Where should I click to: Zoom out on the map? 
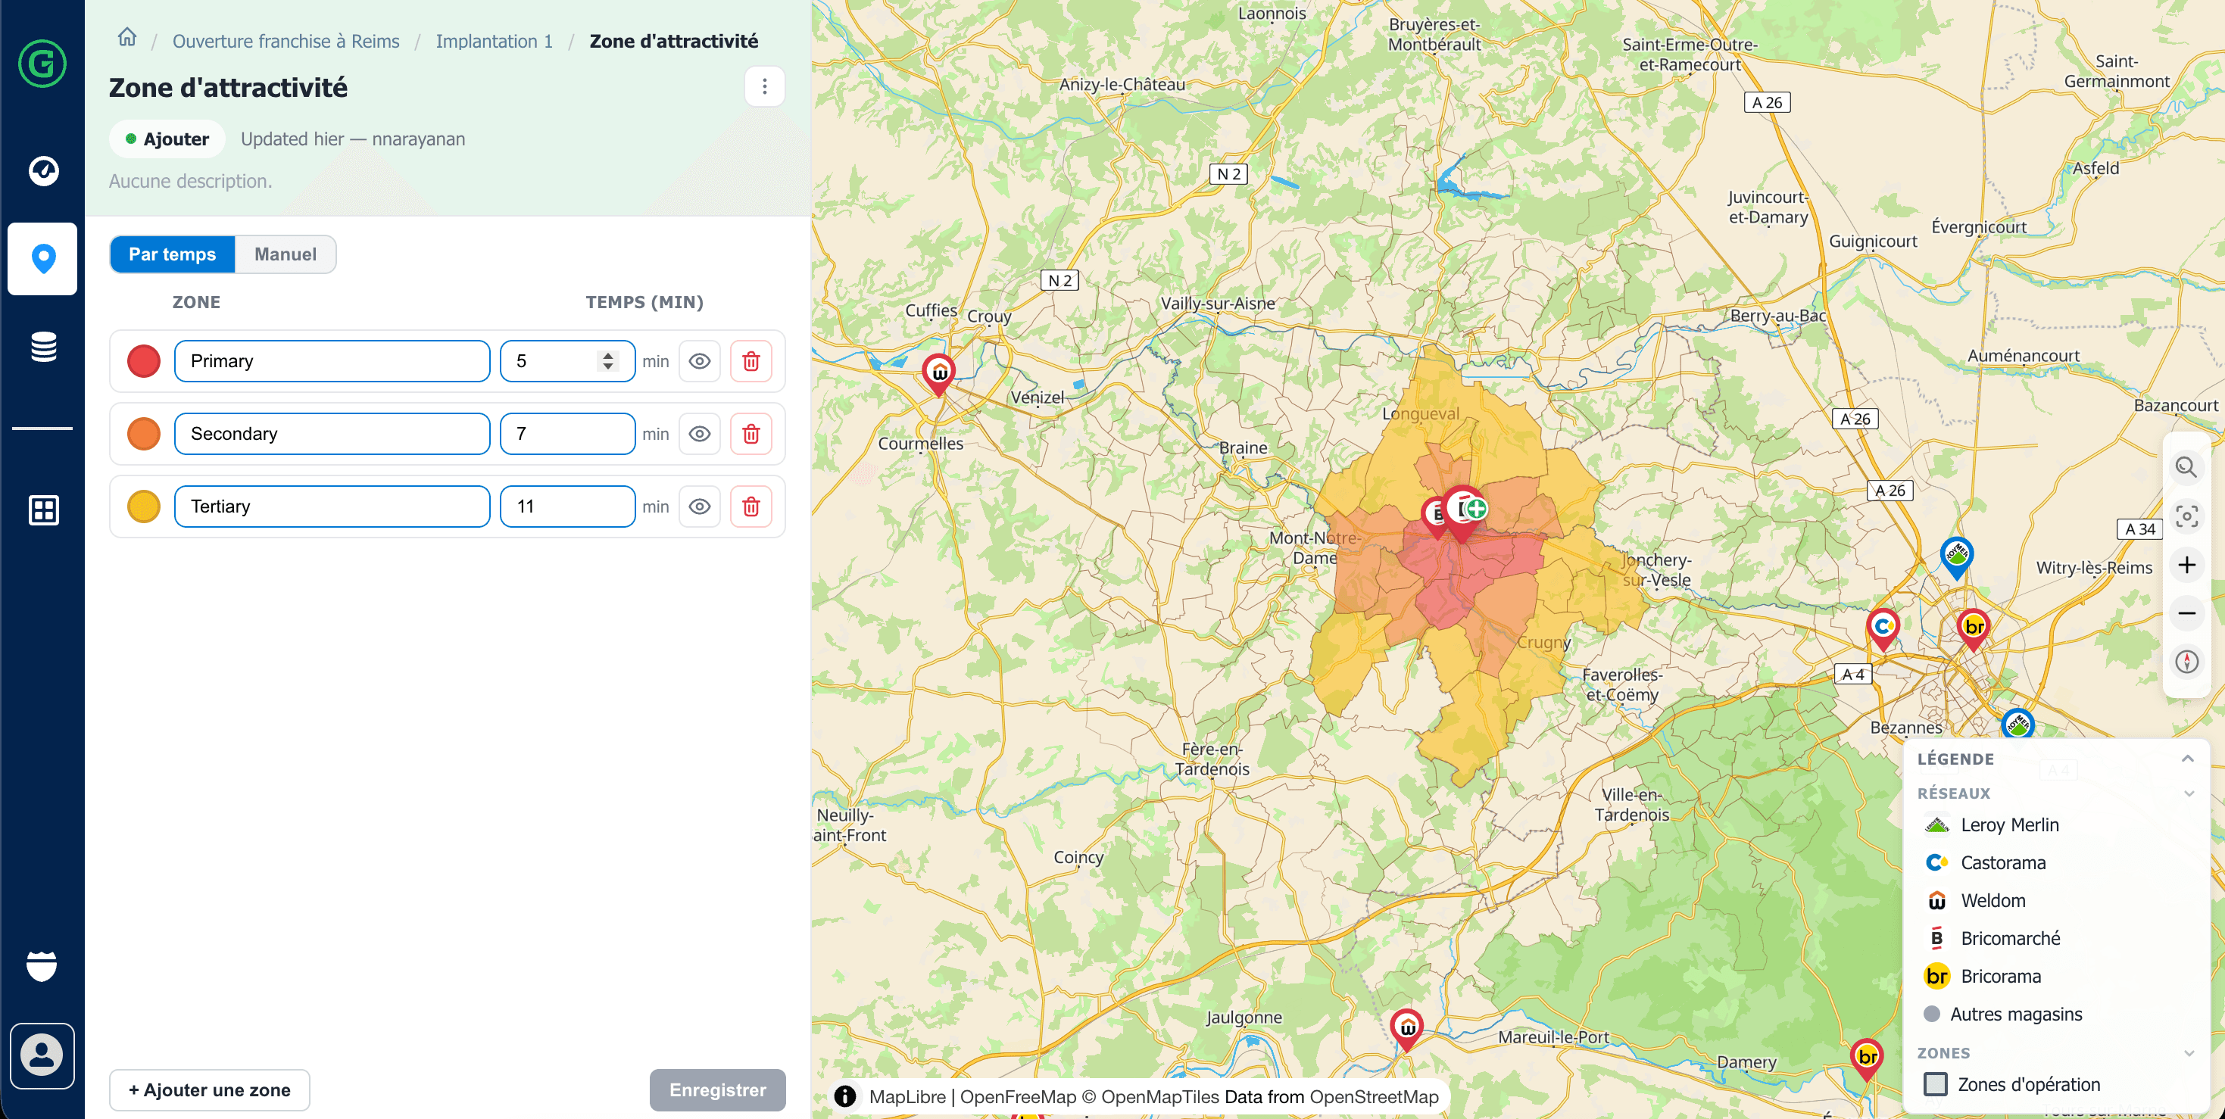tap(2186, 613)
